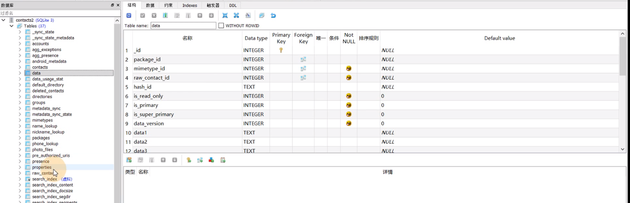This screenshot has height=203, width=630.
Task: Collapse the Tables (37) node
Action: tap(12, 26)
